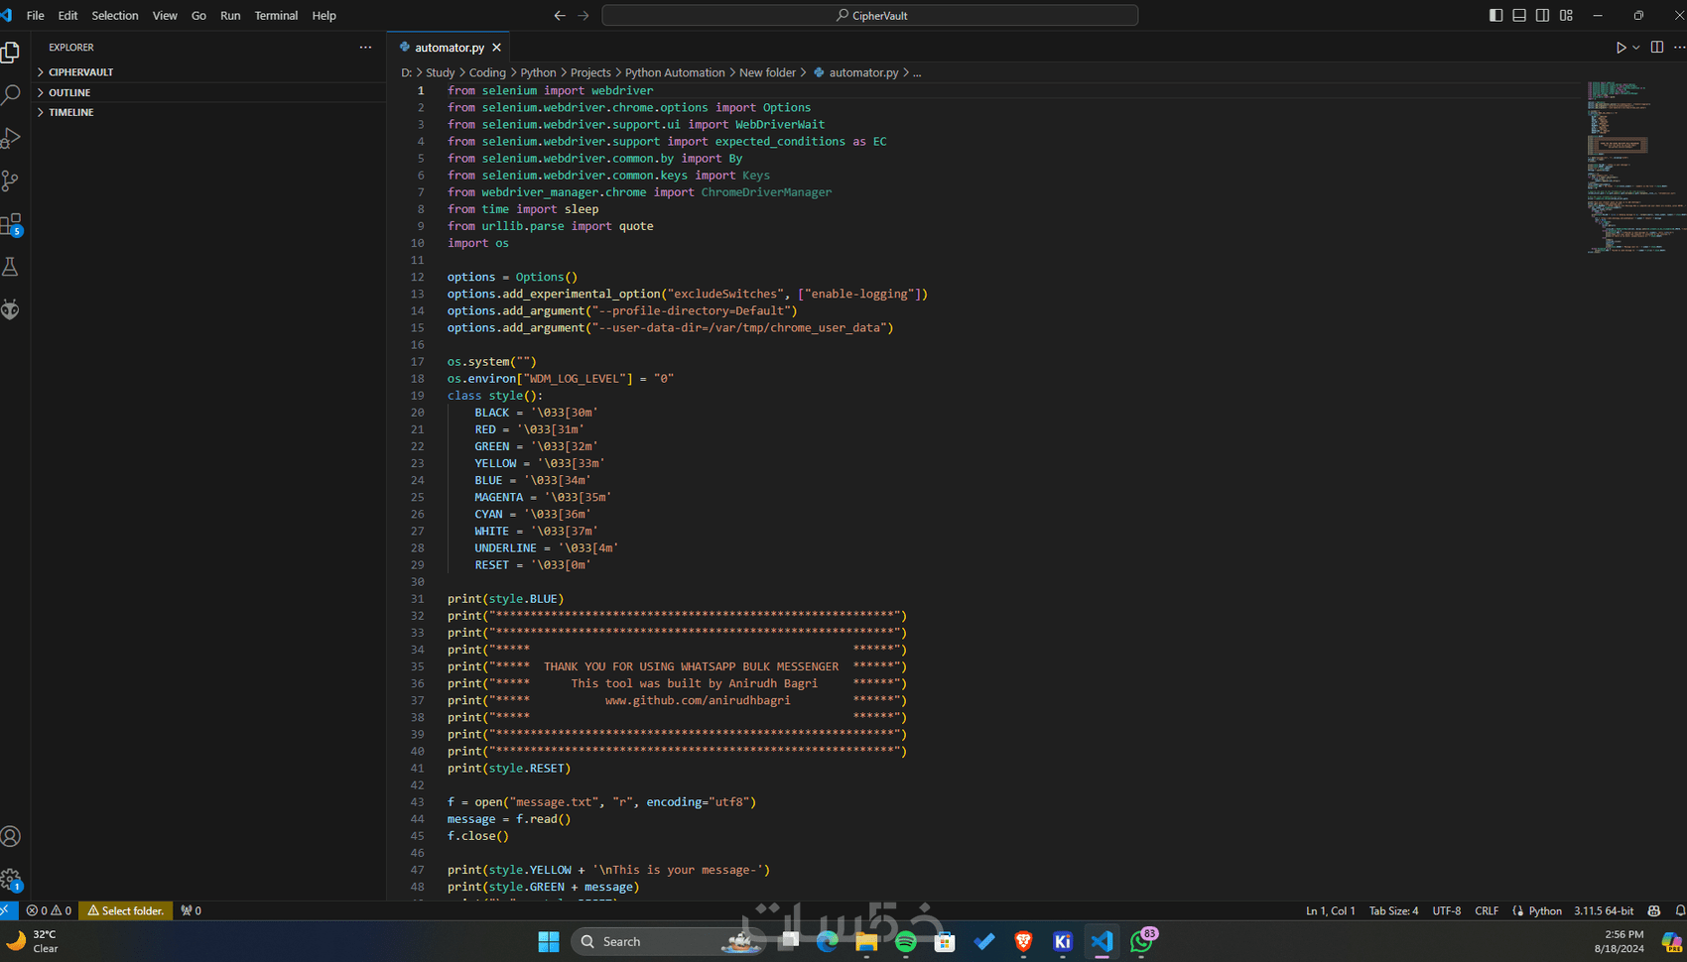Click the Run Python File play button
This screenshot has width=1687, height=962.
click(1621, 48)
